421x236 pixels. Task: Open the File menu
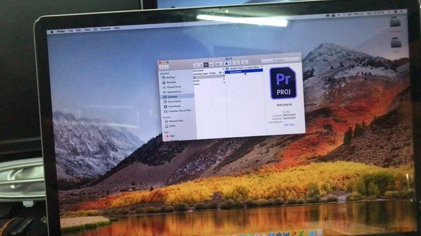70,31
